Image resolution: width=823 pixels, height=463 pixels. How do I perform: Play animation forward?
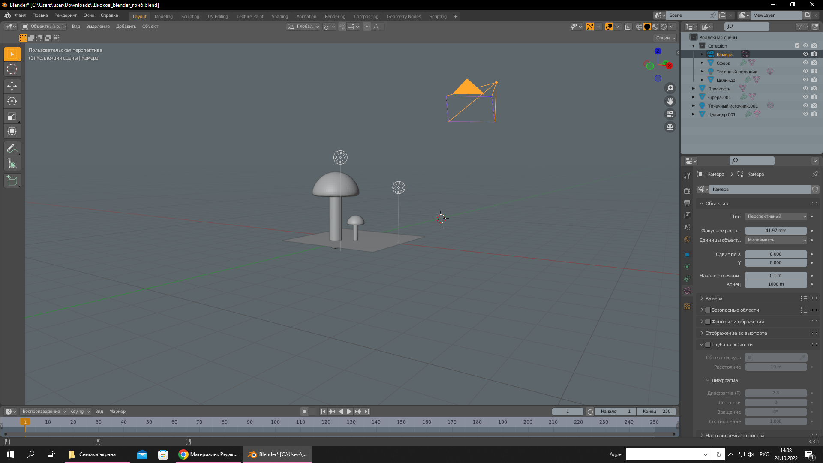click(x=349, y=412)
